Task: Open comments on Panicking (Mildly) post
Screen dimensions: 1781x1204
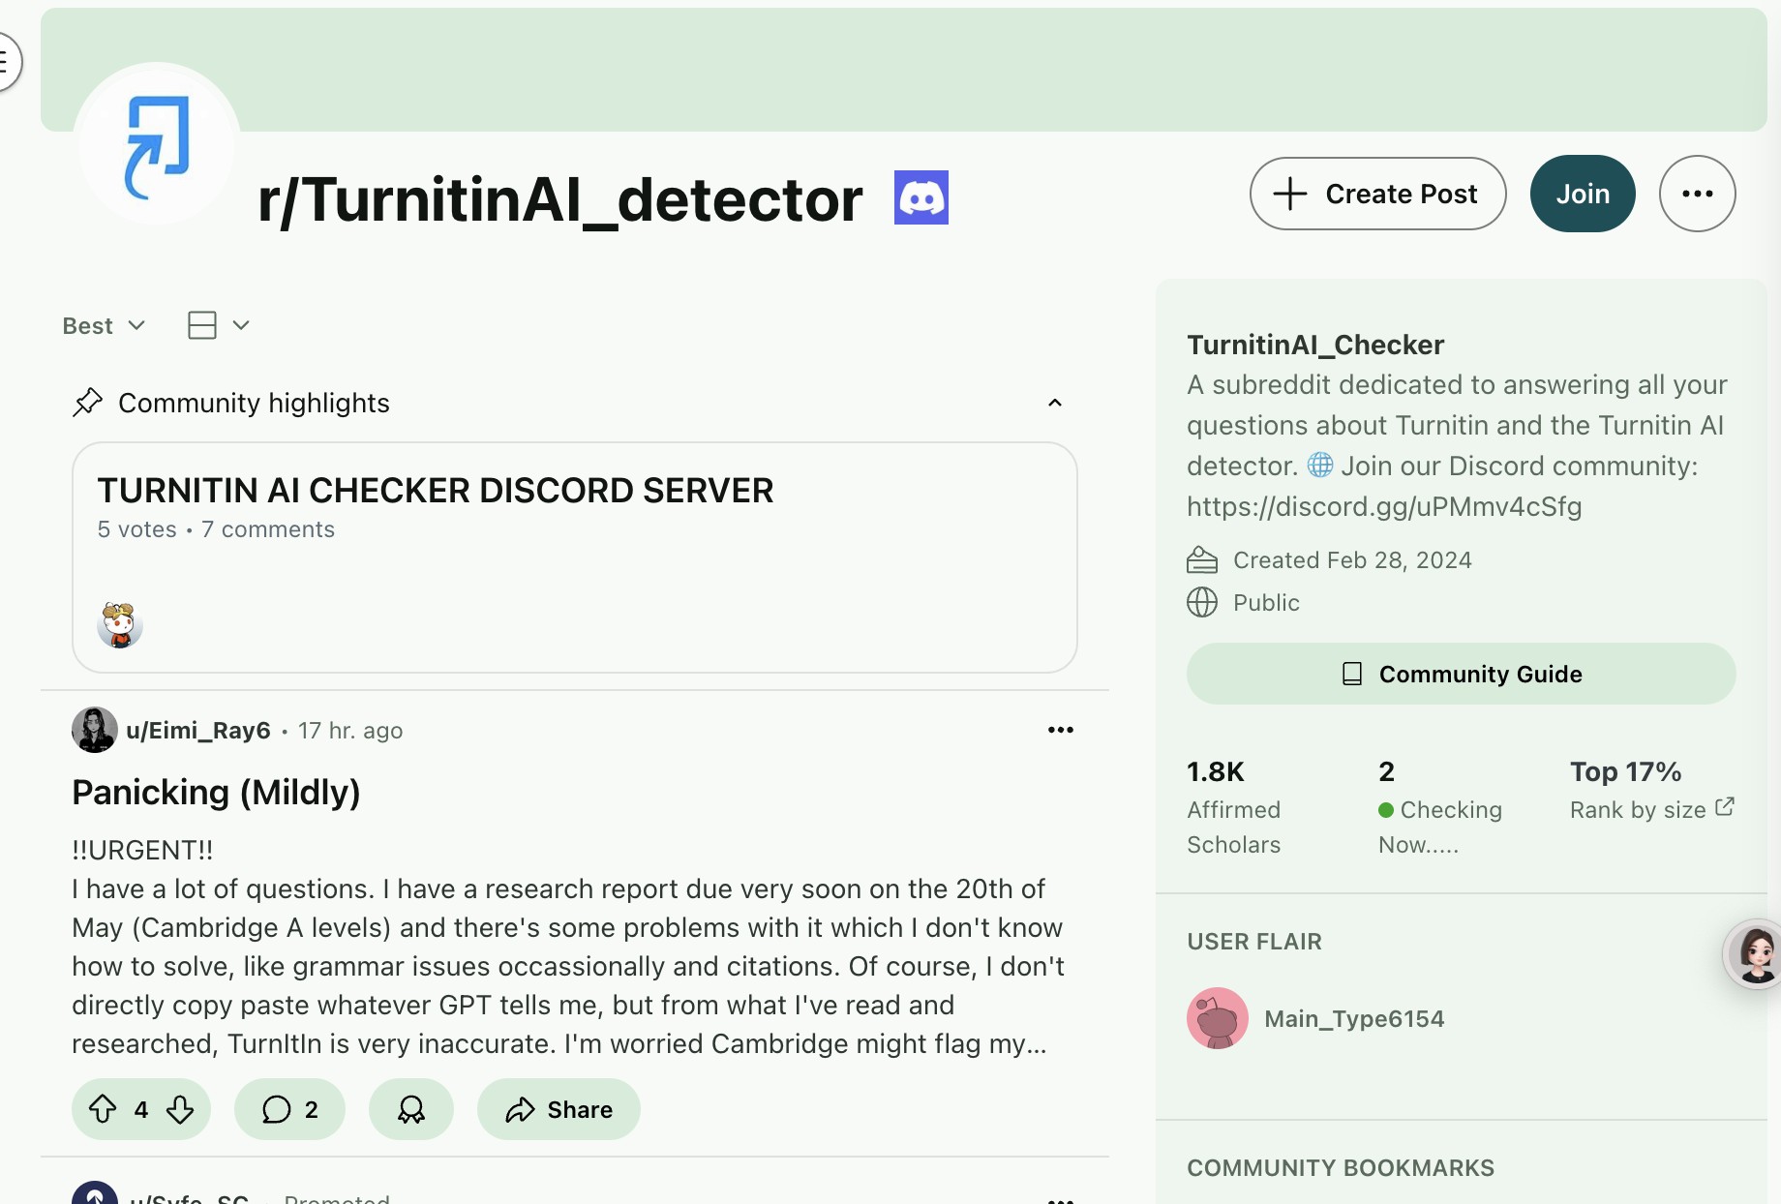Action: coord(289,1109)
